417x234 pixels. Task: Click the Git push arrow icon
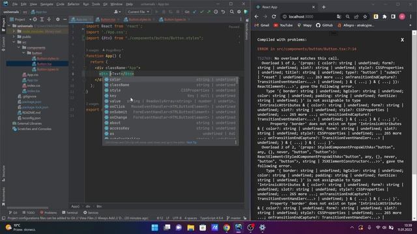point(208,12)
